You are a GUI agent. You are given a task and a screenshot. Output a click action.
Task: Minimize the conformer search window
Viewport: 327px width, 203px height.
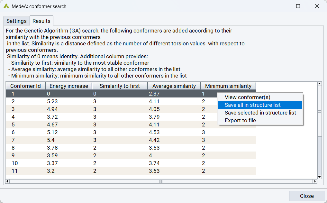point(279,6)
